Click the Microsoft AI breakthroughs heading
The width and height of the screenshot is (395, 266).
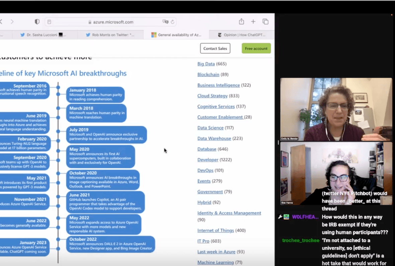[x=63, y=73]
